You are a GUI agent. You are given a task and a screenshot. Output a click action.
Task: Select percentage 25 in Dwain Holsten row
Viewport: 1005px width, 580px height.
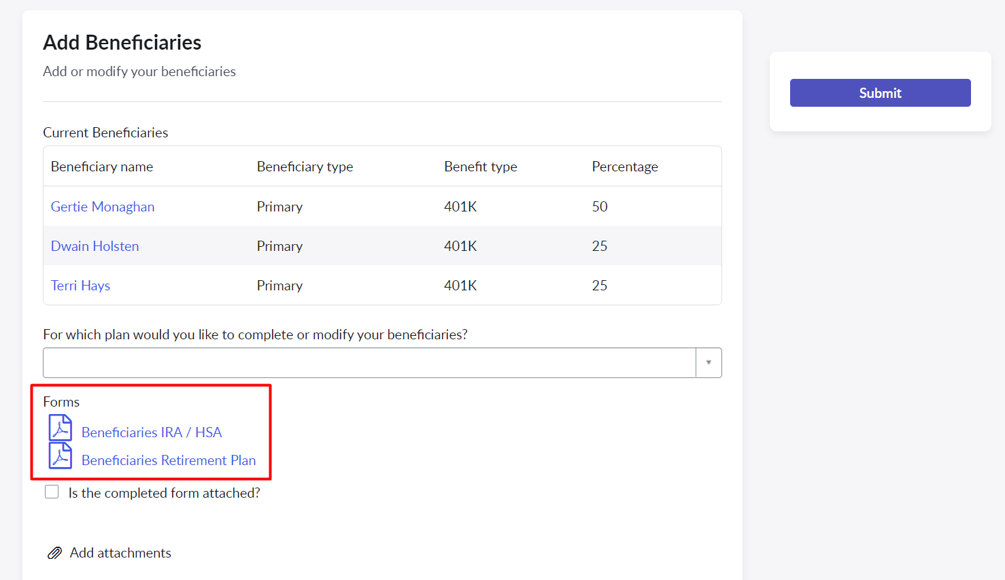coord(600,246)
